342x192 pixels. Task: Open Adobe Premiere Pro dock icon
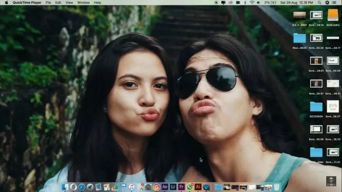(x=181, y=187)
